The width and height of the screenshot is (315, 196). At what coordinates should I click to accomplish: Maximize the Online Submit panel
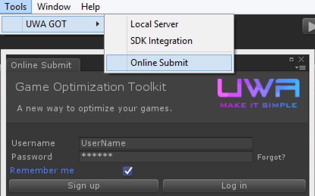point(291,59)
